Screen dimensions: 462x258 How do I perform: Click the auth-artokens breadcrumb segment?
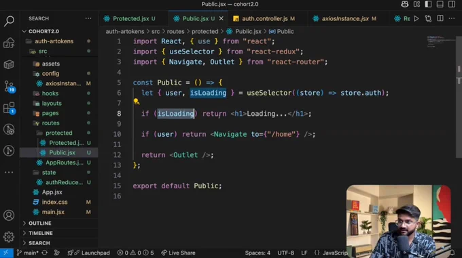125,31
